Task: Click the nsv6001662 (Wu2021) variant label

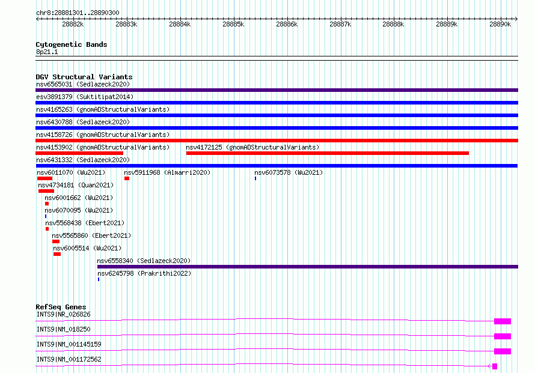Action: [x=79, y=198]
